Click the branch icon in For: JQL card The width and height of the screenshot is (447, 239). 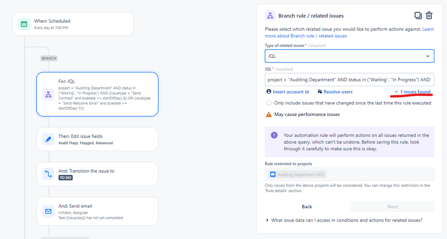(x=48, y=95)
